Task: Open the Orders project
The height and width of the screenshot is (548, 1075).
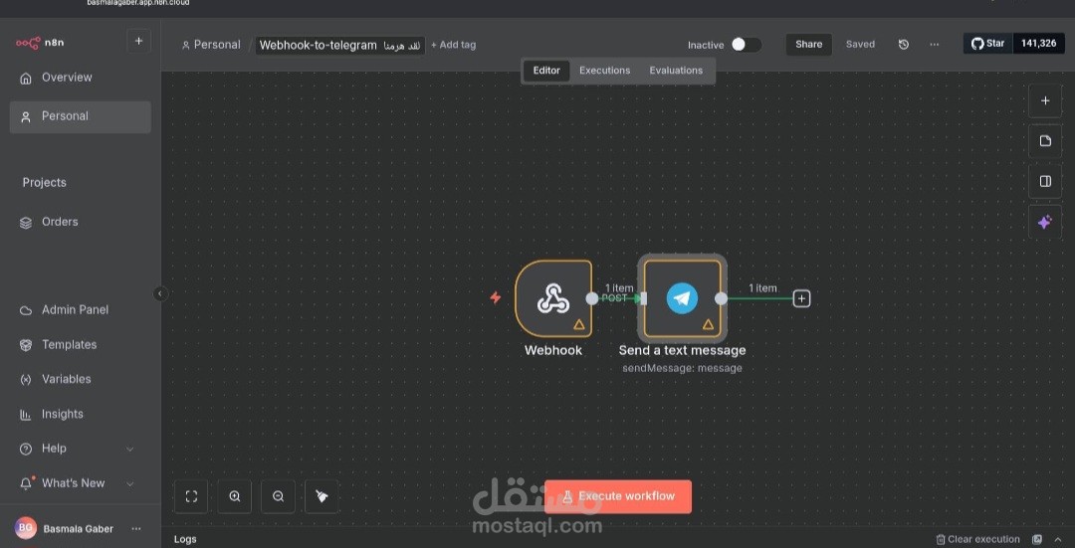Action: (81, 222)
